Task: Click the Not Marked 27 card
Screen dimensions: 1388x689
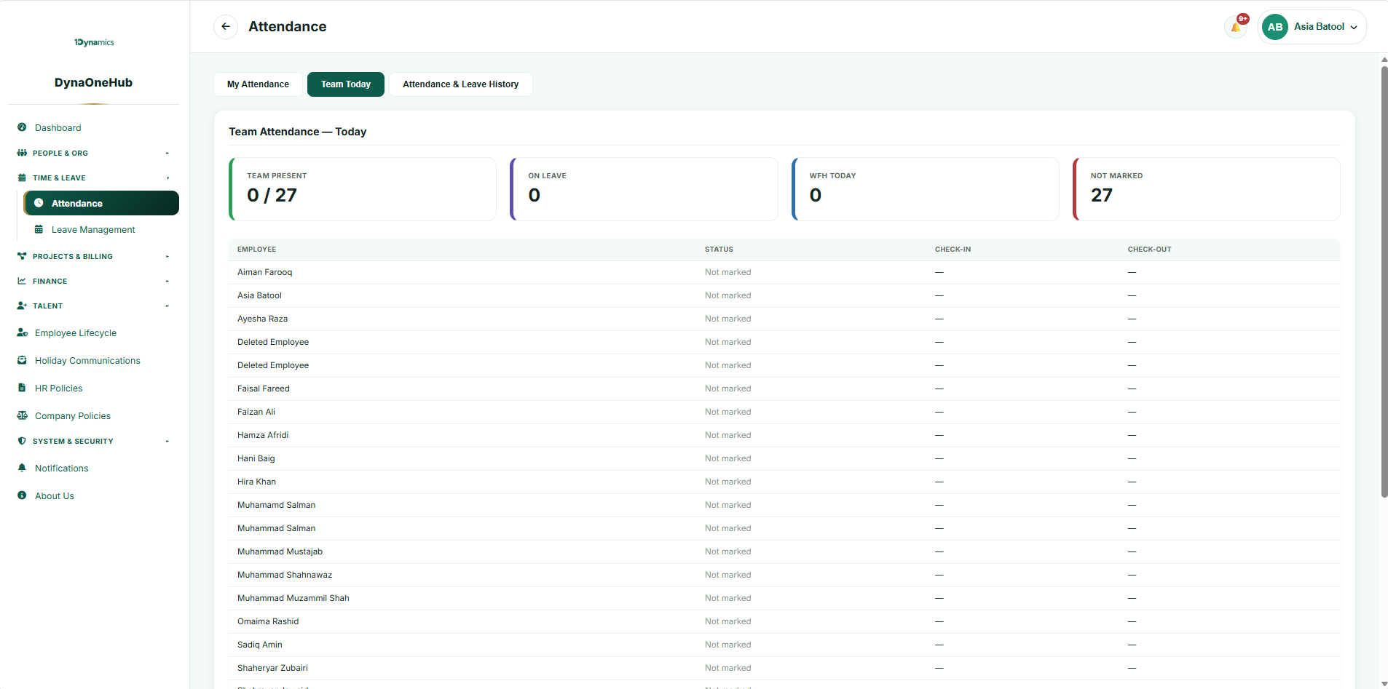Action: tap(1207, 189)
